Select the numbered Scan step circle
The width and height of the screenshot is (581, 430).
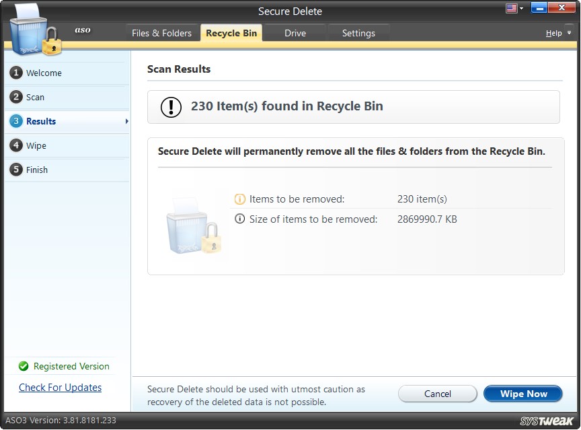click(x=16, y=97)
